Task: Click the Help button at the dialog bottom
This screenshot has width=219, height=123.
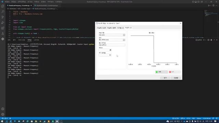Action: coord(176,78)
